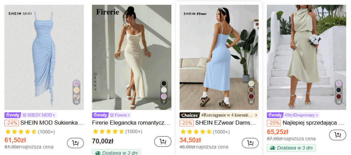Image resolution: width=351 pixels, height=155 pixels.
Task: Add the 65,25zł draped dress to cart
Action: tap(338, 135)
